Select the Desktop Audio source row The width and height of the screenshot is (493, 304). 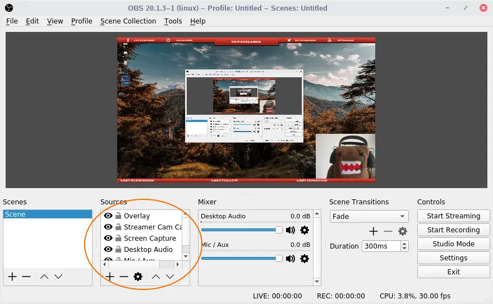click(141, 249)
